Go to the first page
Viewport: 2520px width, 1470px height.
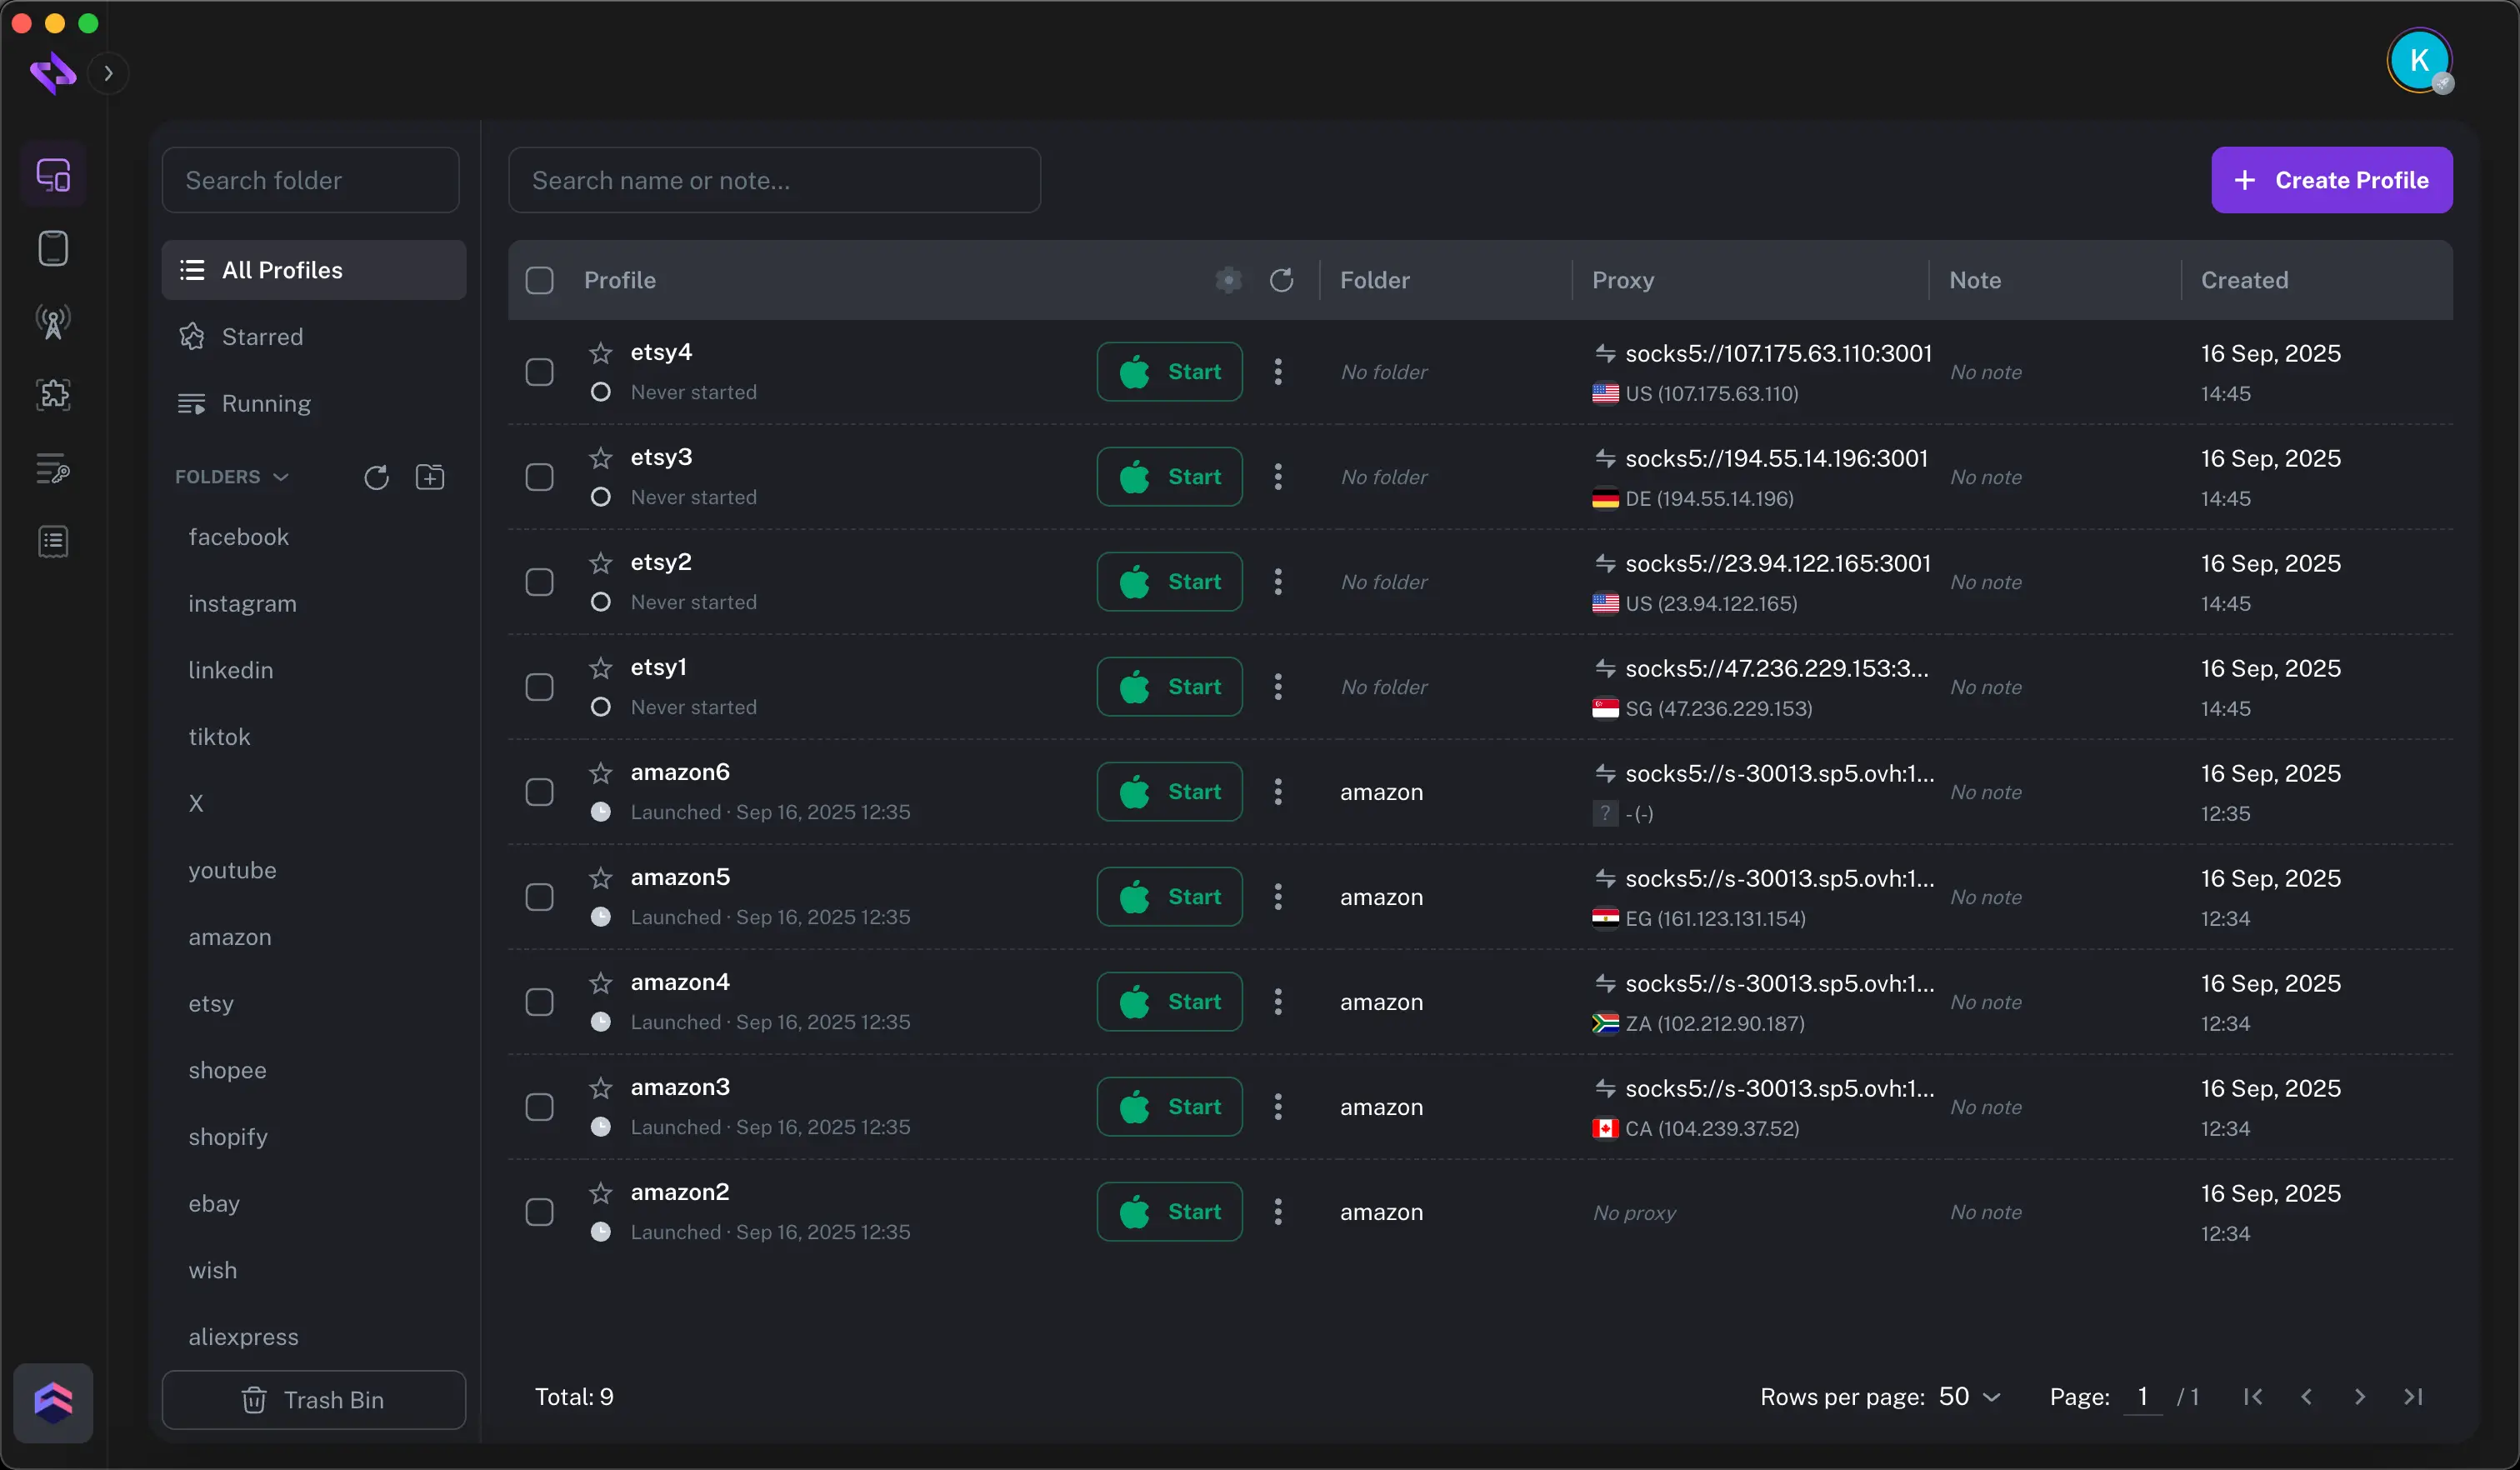pyautogui.click(x=2253, y=1397)
